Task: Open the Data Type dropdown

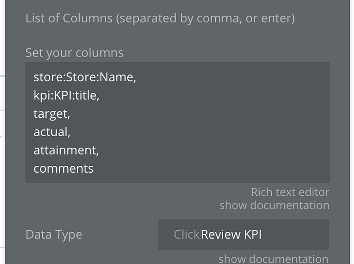Action: (243, 234)
